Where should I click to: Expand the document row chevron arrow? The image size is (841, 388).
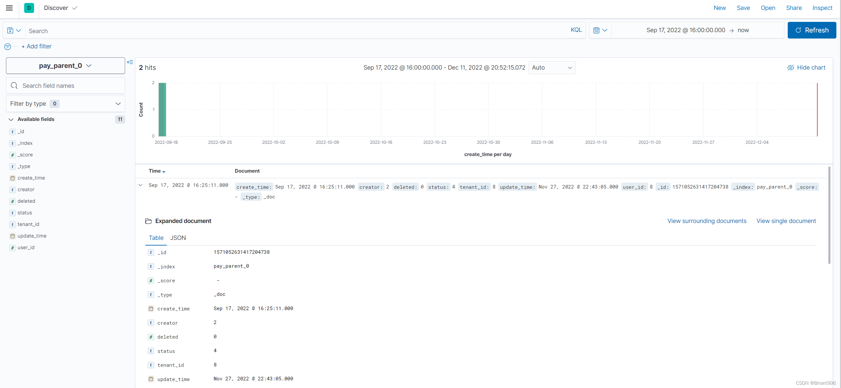141,185
